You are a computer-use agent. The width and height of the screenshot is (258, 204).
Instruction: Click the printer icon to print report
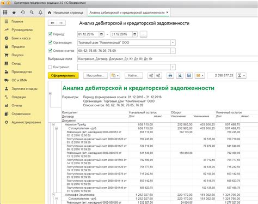(170, 75)
